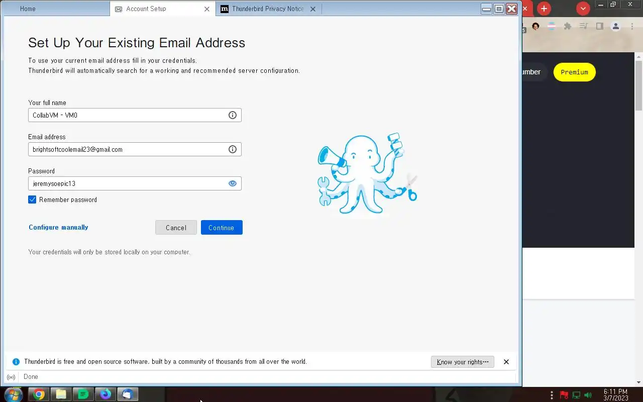Image resolution: width=643 pixels, height=402 pixels.
Task: Click the striped flag extension icon in the browser
Action: tap(552, 26)
